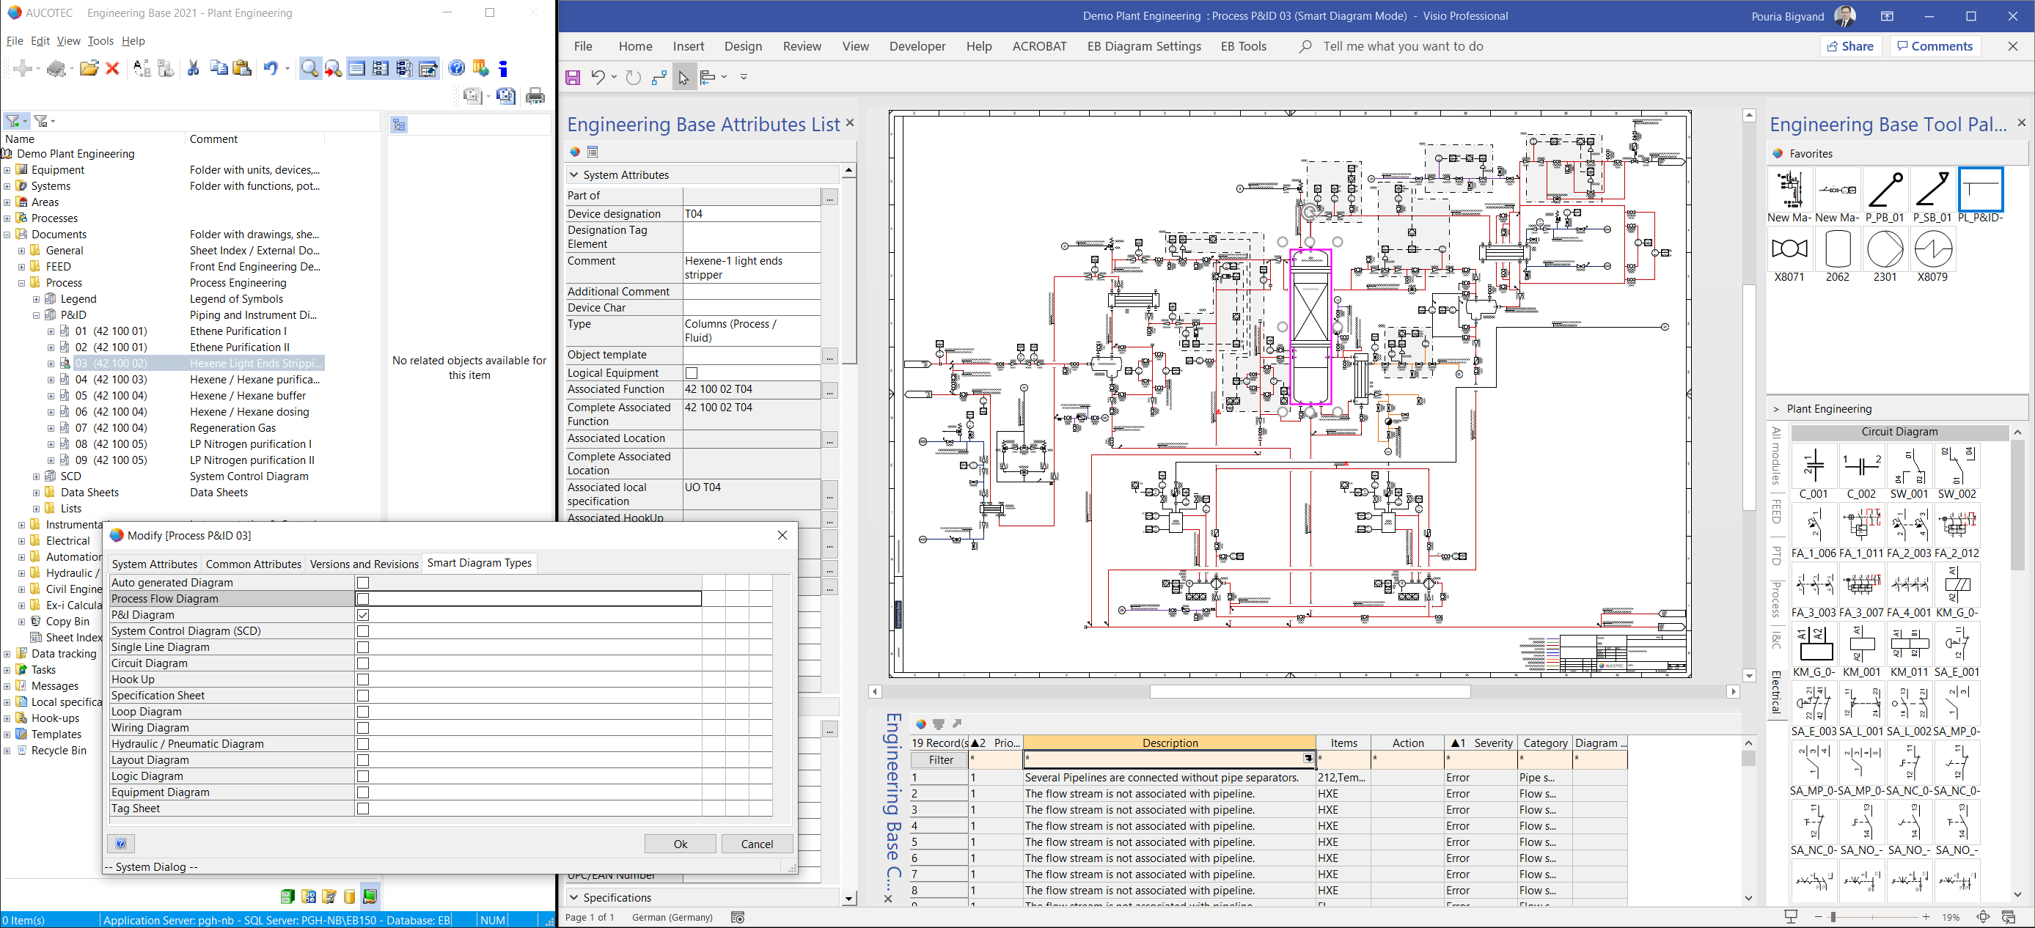
Task: Open the EB Tools ribbon tab in Visio
Action: pos(1243,45)
